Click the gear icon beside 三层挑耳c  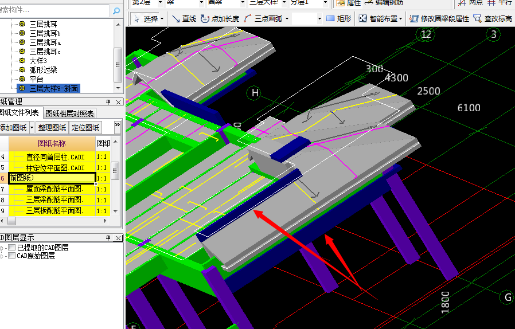[x=22, y=51]
